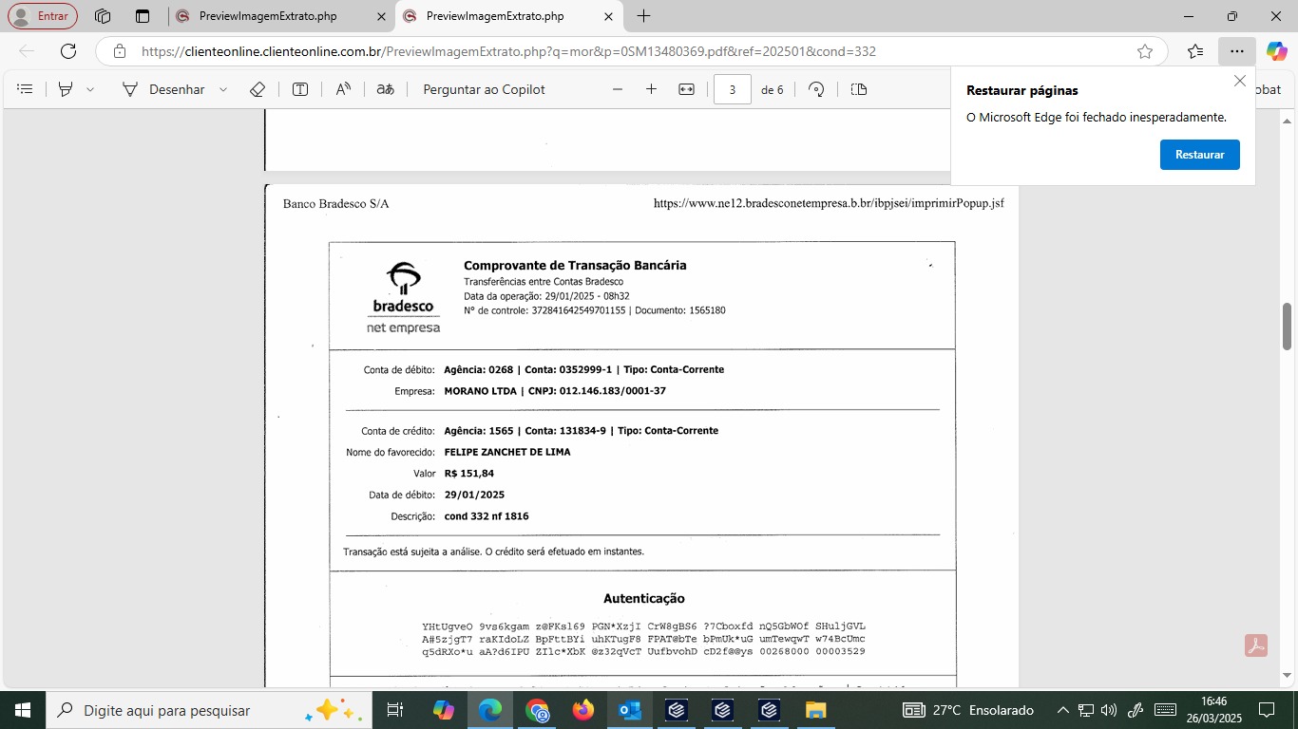Click the page number input box
This screenshot has height=729, width=1298.
tap(733, 89)
